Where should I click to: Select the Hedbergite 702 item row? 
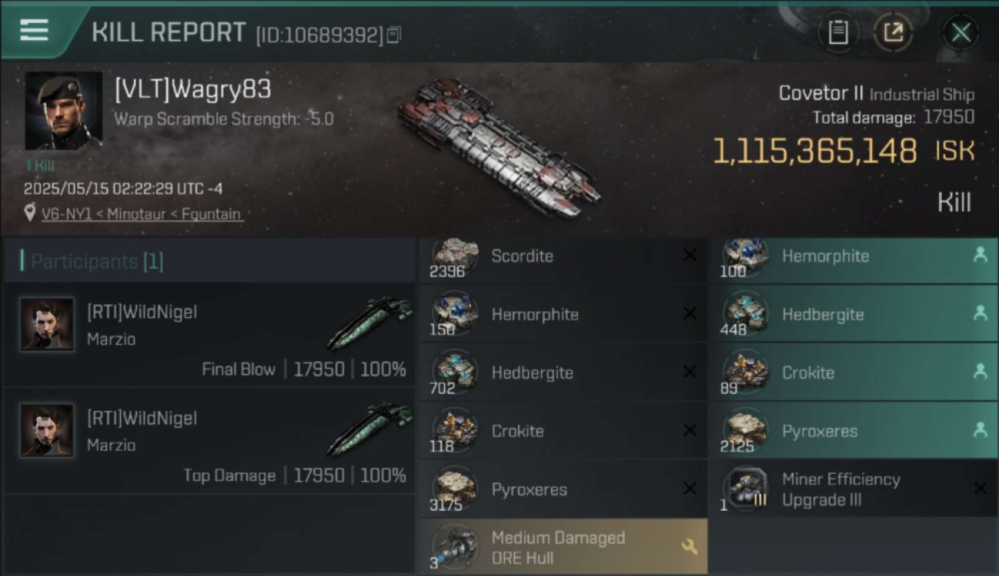pyautogui.click(x=563, y=372)
